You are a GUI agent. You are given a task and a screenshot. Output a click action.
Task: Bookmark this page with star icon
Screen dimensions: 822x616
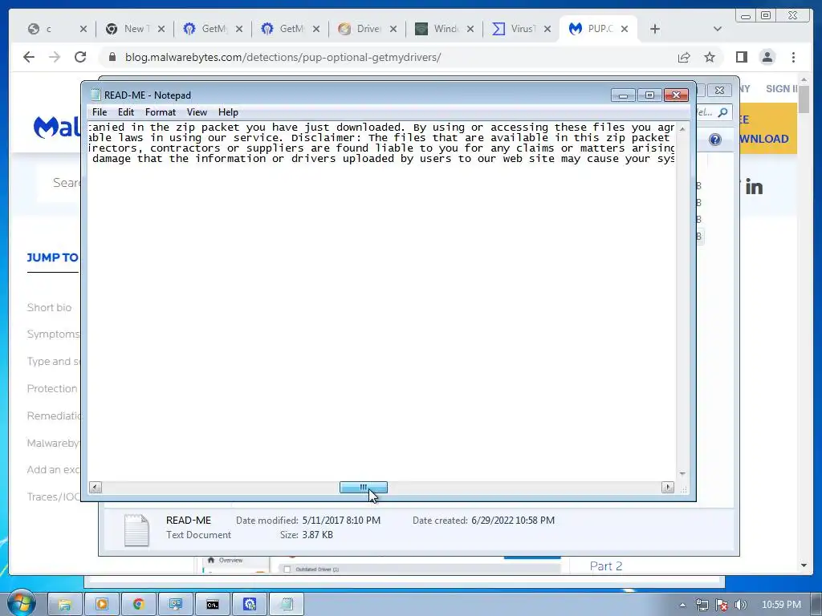[x=710, y=57]
